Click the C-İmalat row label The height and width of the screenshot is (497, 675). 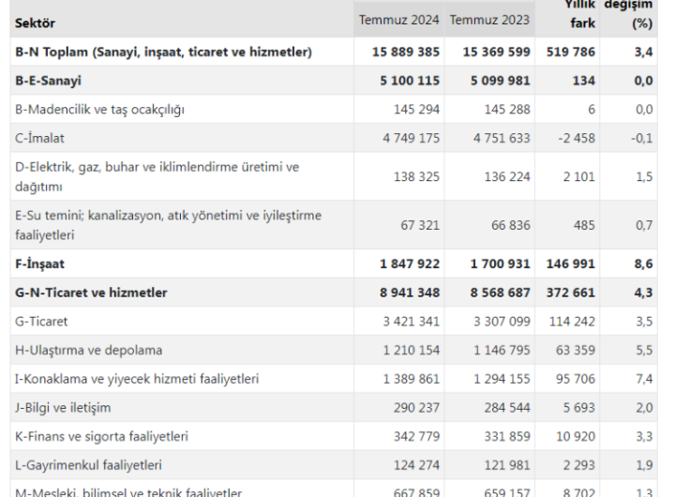click(x=39, y=139)
